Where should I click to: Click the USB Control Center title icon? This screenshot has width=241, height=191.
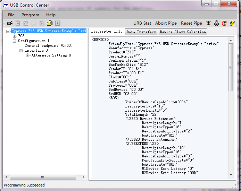click(6, 5)
